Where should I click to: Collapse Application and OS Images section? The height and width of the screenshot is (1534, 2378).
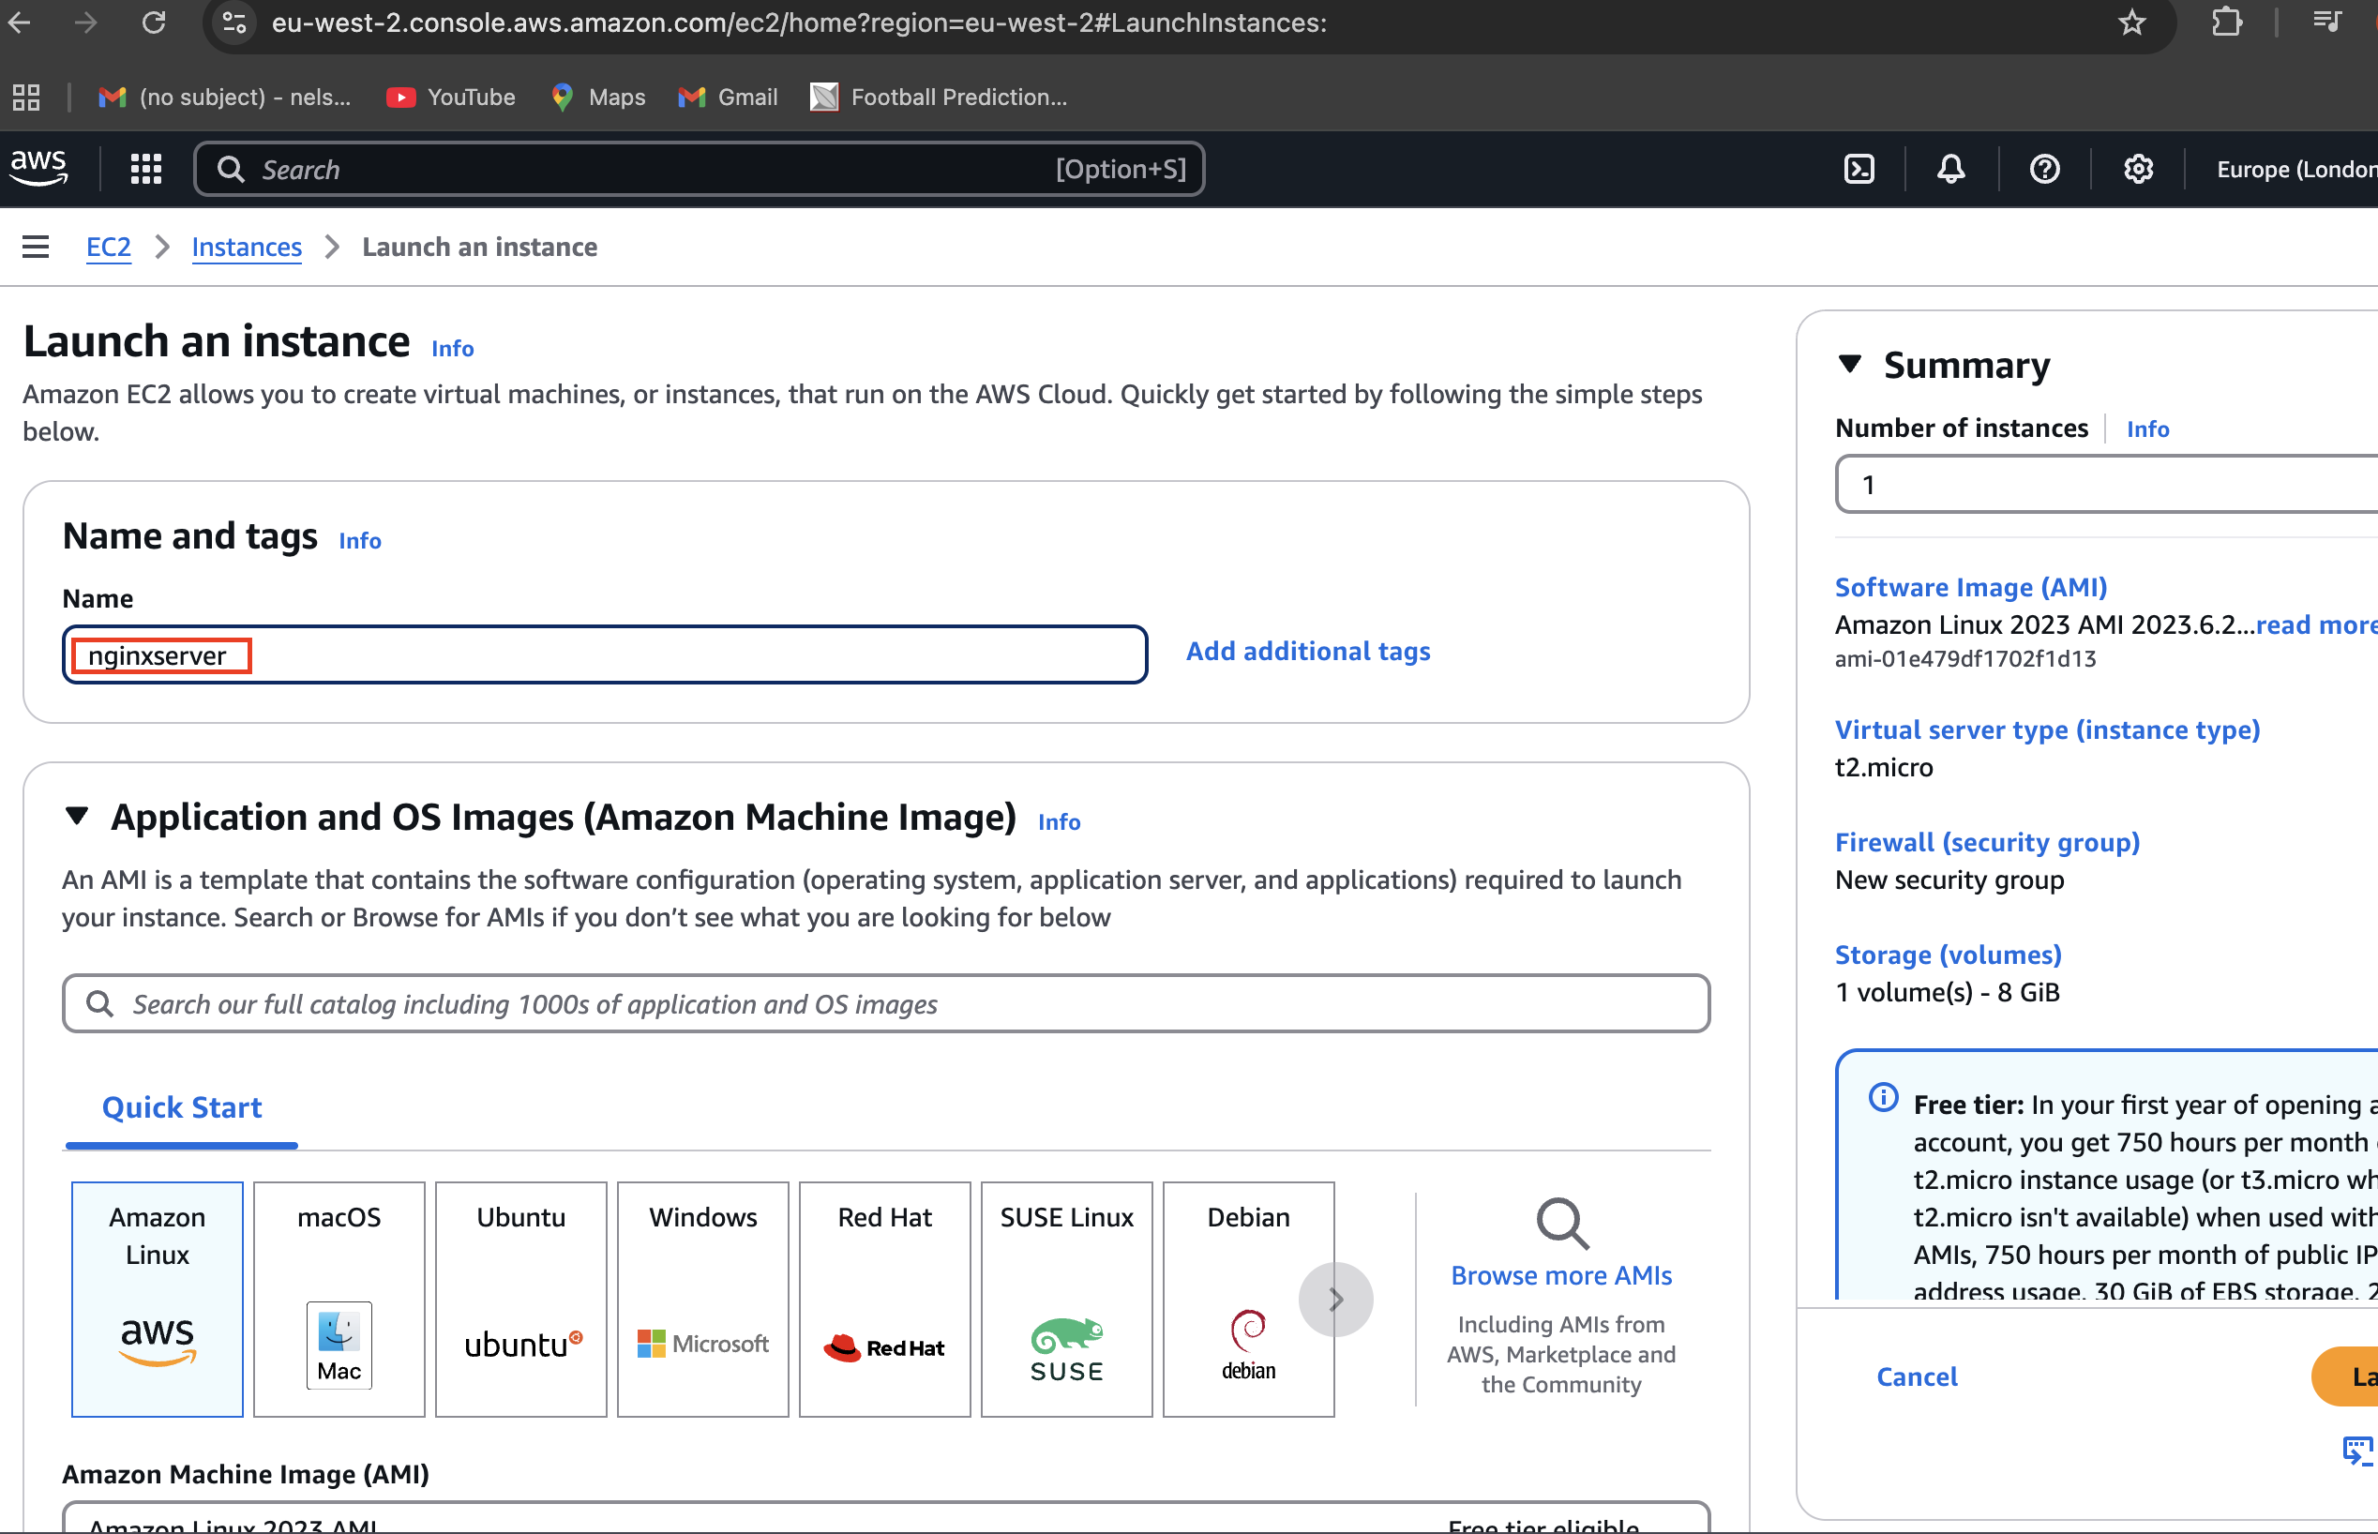[x=77, y=816]
